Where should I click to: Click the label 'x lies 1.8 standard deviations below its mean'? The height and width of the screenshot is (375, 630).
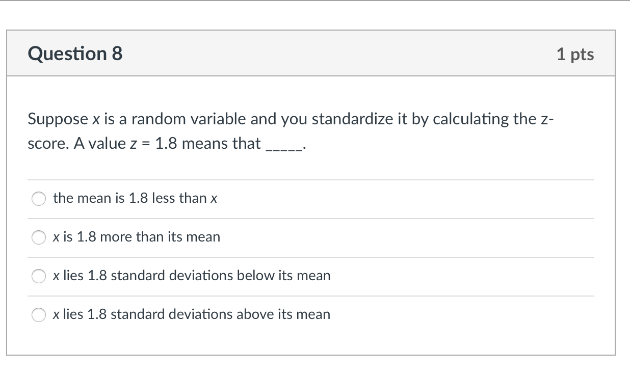tap(191, 276)
